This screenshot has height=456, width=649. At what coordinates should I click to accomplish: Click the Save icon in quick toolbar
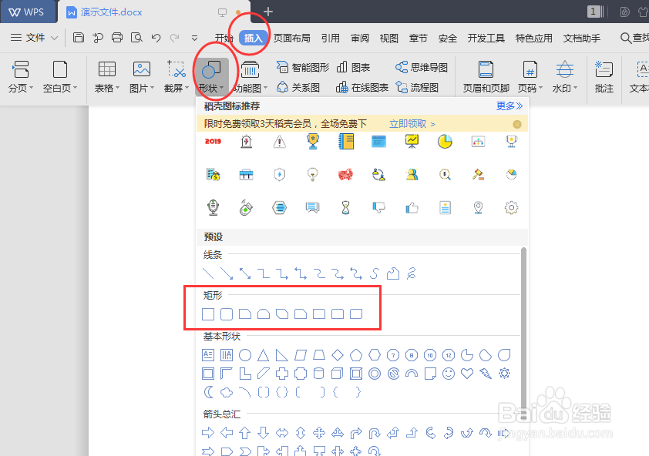[79, 38]
